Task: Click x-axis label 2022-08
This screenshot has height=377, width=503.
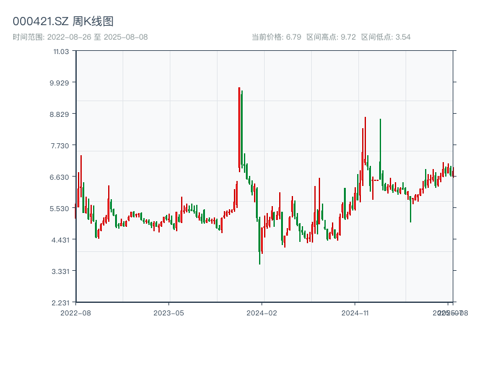Action: 75,313
